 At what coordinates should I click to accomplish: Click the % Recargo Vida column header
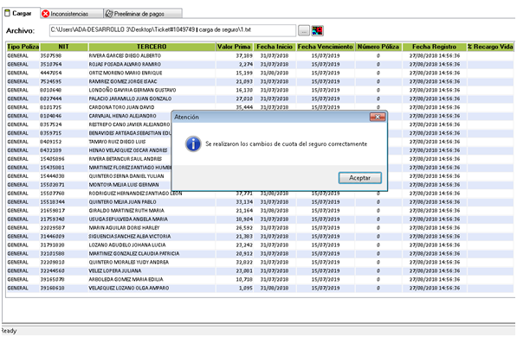[490, 47]
